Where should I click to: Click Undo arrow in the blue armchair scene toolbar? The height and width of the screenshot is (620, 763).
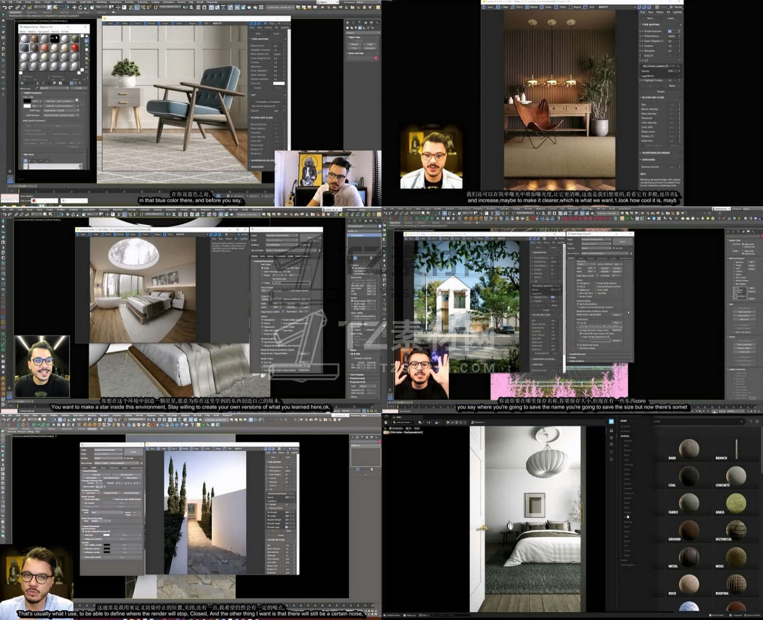[4, 8]
